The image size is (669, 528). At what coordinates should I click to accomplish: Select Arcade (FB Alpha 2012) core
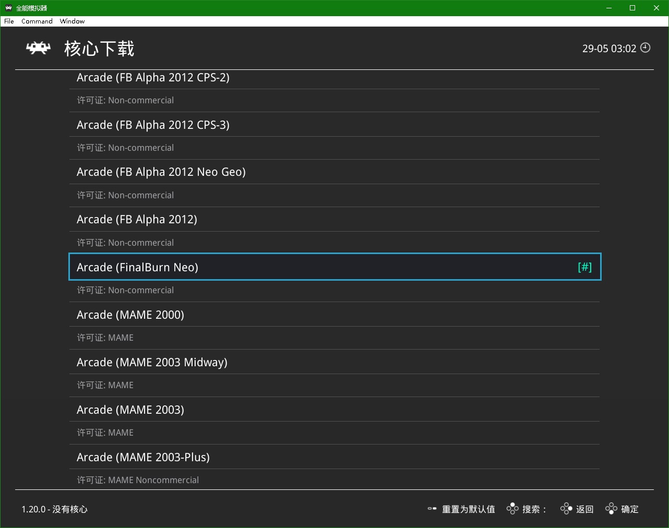click(x=334, y=219)
